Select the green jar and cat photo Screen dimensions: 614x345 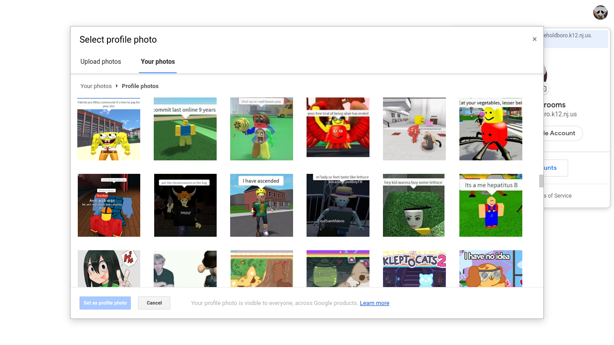pos(338,269)
